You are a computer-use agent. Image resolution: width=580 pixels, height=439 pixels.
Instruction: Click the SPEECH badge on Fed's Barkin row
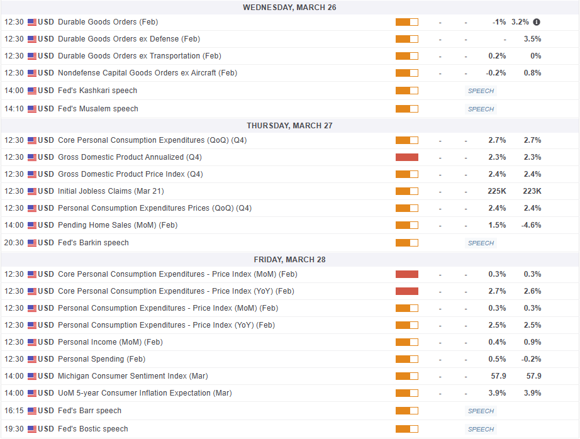481,243
